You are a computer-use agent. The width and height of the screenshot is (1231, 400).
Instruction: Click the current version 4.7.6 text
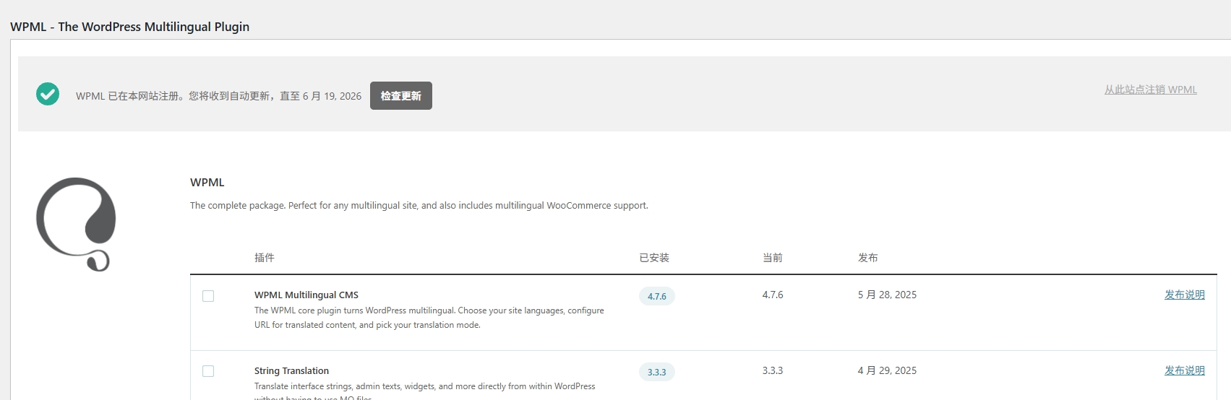coord(773,295)
